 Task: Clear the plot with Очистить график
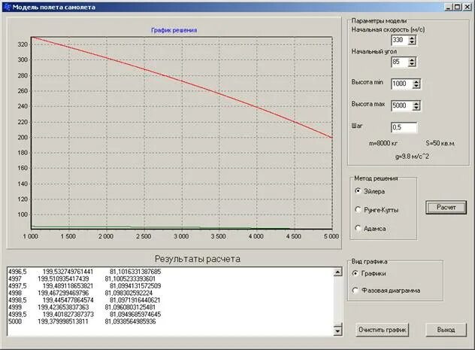(x=382, y=330)
